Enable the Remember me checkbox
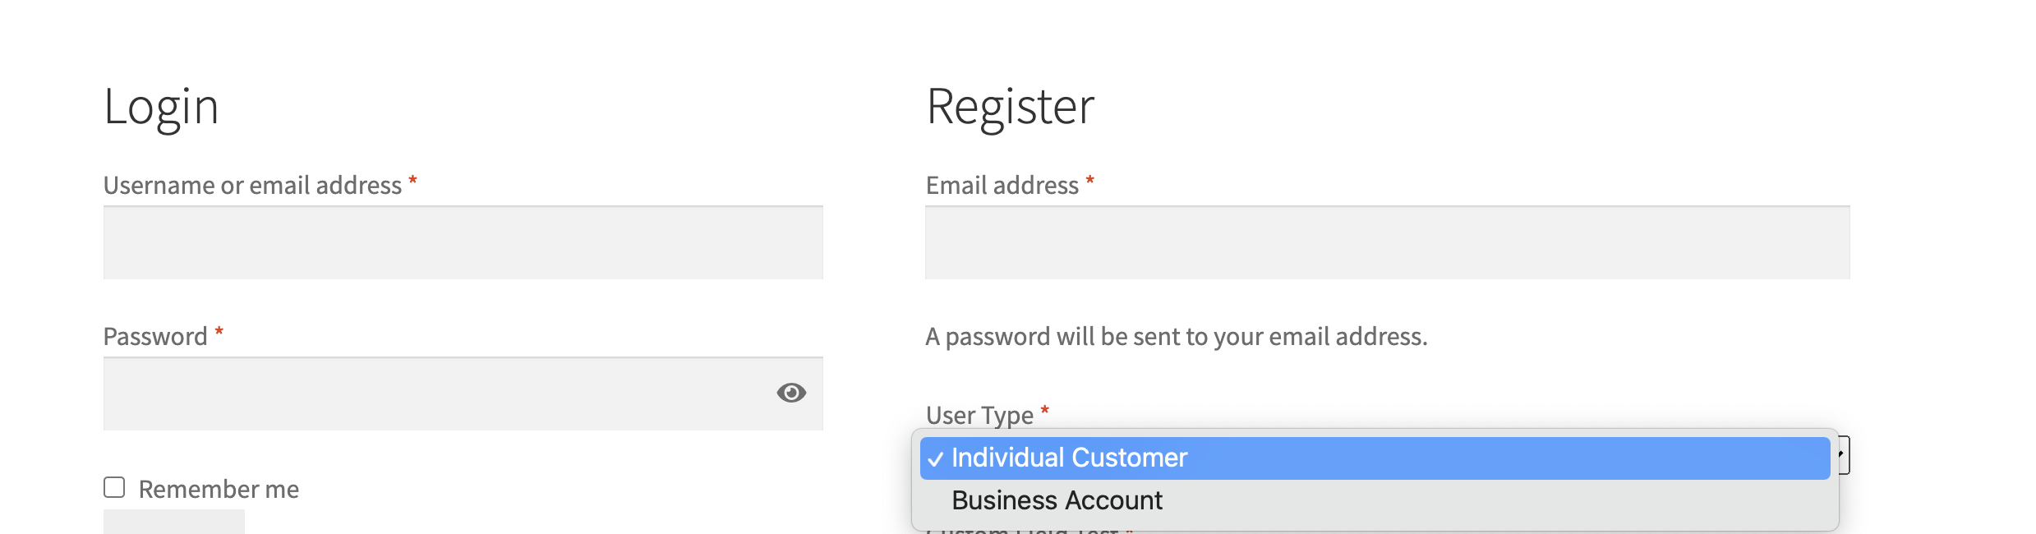Image resolution: width=2036 pixels, height=534 pixels. click(x=113, y=486)
